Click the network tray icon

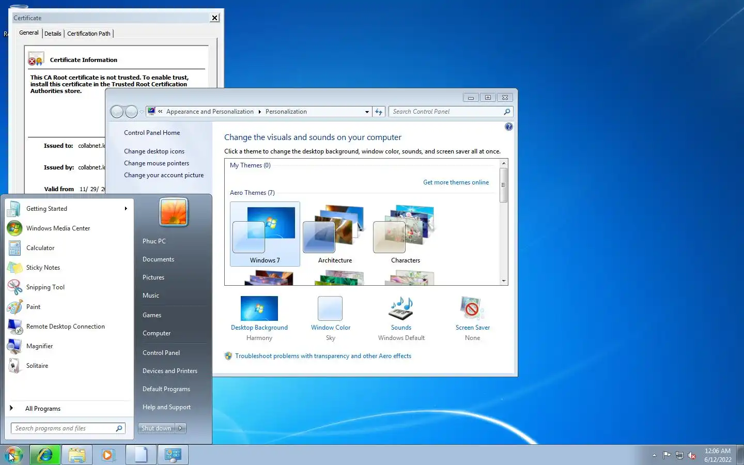pyautogui.click(x=679, y=455)
